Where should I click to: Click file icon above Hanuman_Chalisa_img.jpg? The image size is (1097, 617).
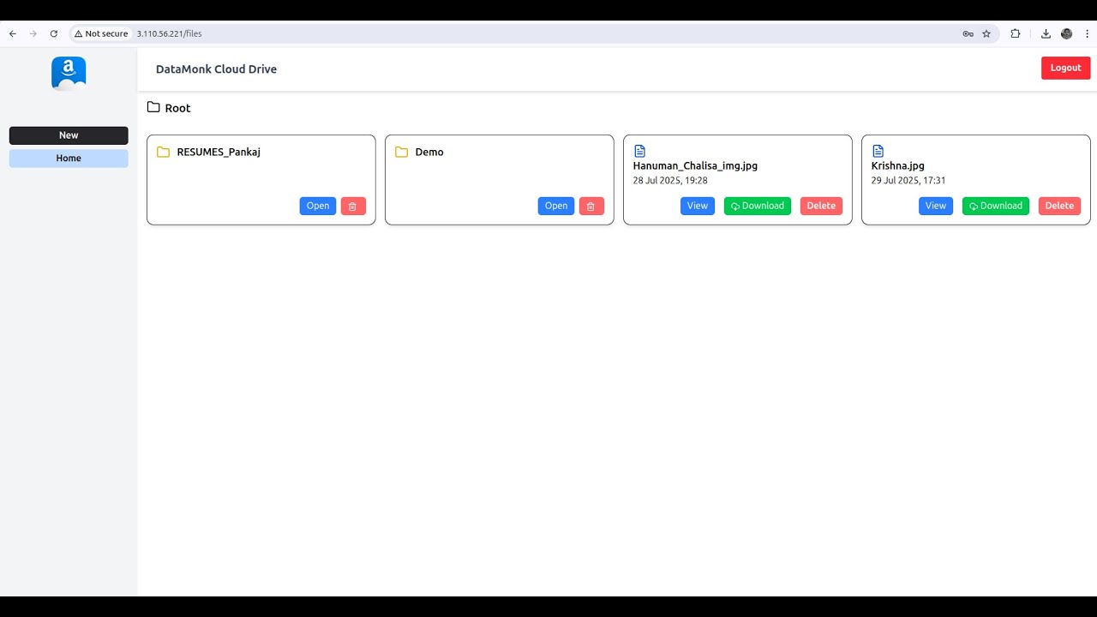click(639, 151)
